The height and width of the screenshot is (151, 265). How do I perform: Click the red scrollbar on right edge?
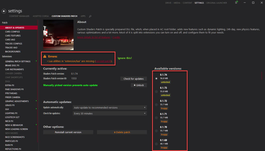[x=261, y=75]
